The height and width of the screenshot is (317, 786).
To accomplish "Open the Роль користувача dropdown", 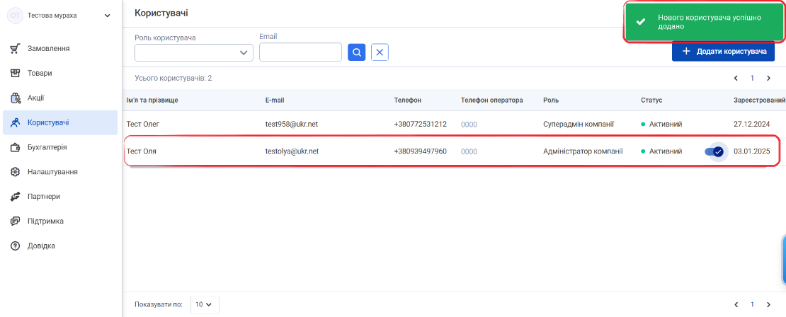I will [193, 52].
